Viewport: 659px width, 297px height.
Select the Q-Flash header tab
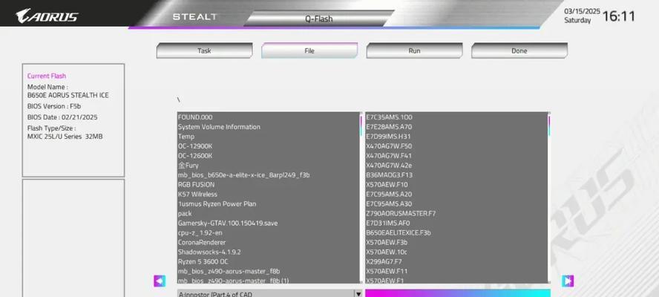click(319, 19)
